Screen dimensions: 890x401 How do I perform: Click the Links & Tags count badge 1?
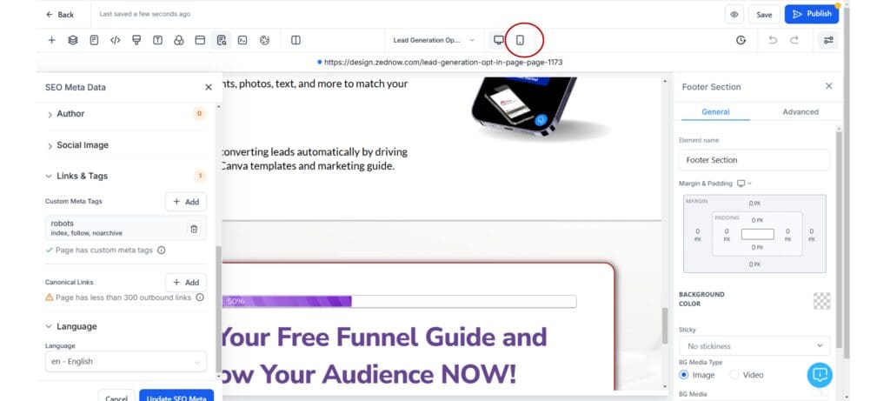point(200,176)
